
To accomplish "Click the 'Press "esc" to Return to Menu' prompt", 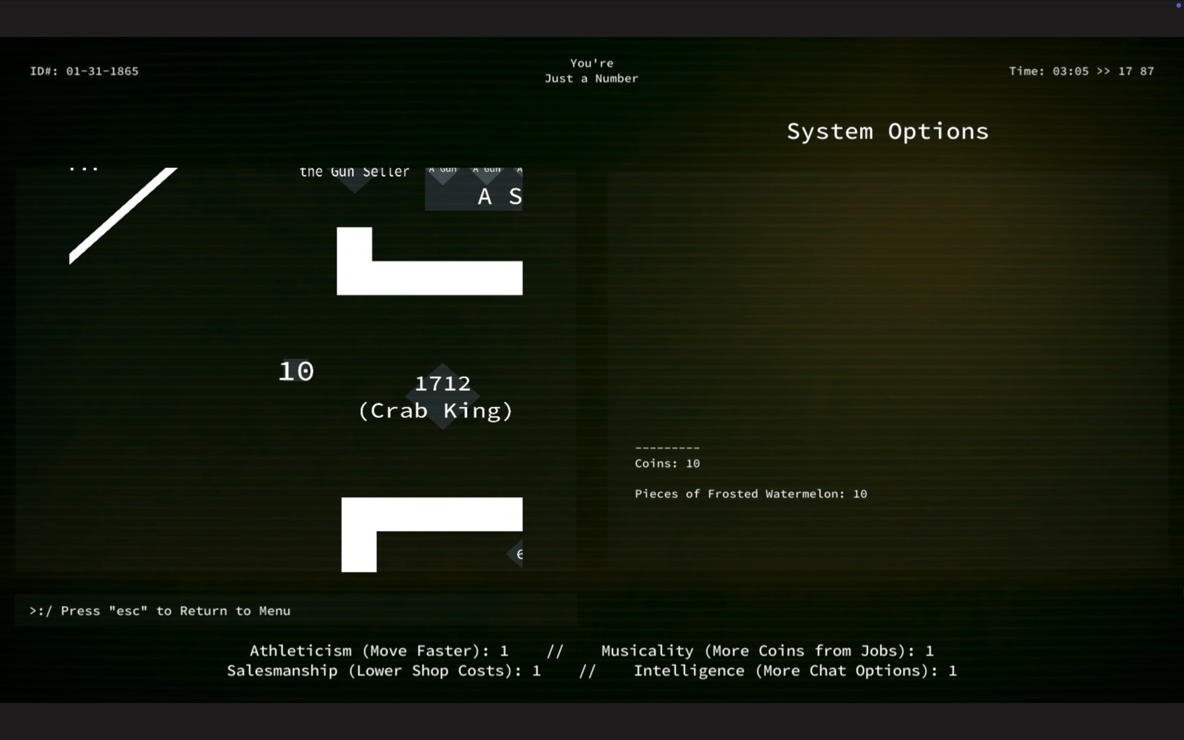I will coord(160,610).
